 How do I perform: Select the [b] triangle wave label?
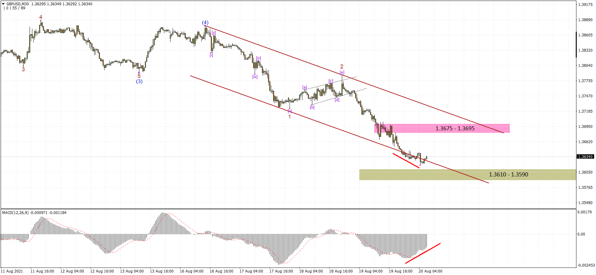(312, 107)
